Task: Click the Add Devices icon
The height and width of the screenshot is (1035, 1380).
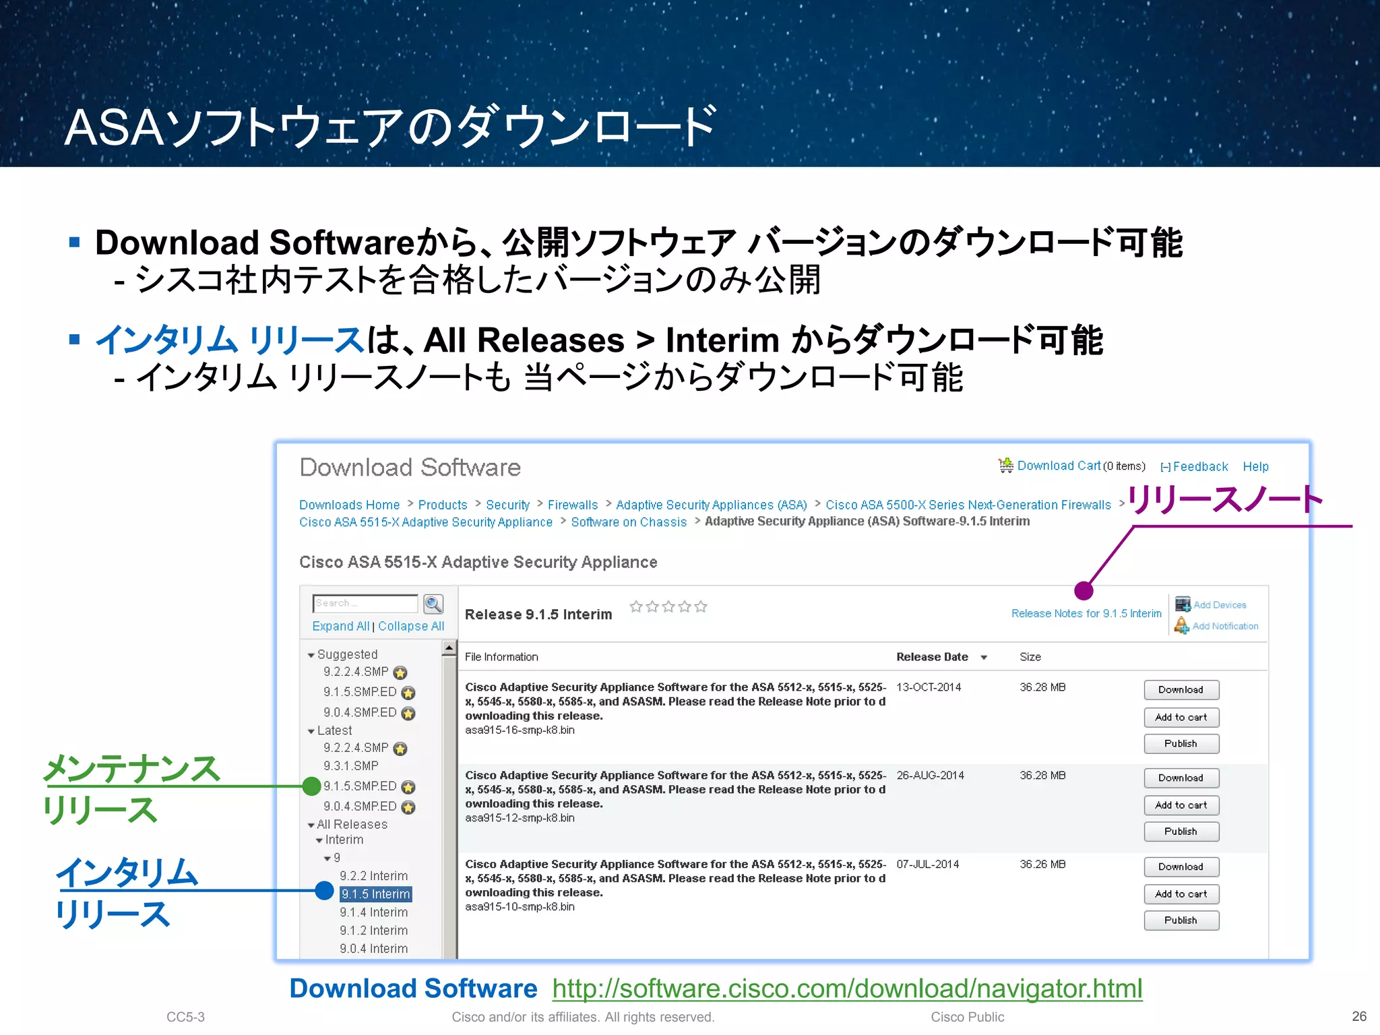Action: click(1183, 604)
